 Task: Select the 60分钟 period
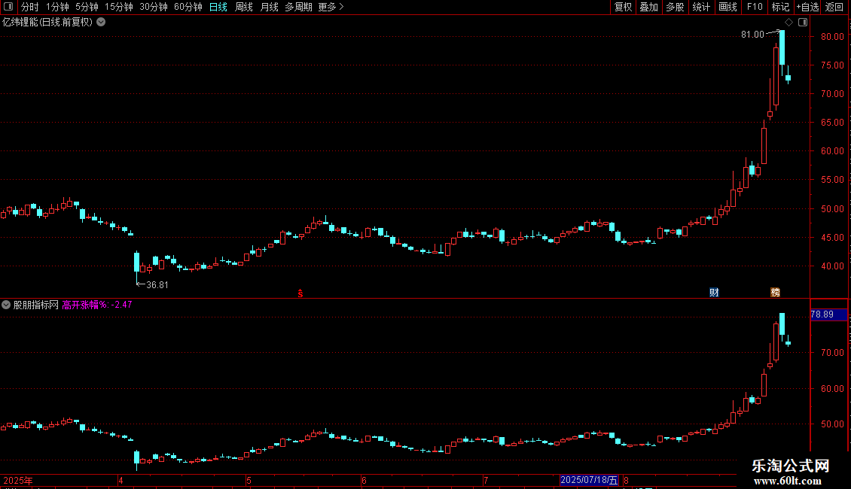point(188,7)
